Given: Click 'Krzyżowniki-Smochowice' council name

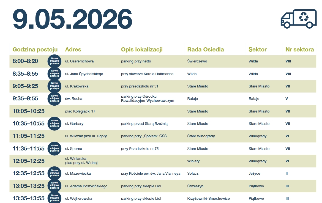Looking at the screenshot, I should coord(208,199).
